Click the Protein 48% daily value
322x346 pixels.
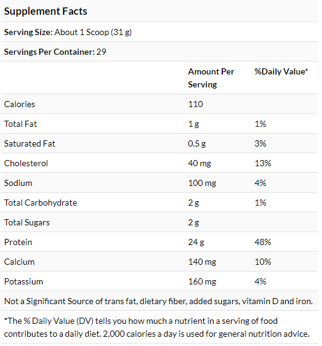coord(263,242)
